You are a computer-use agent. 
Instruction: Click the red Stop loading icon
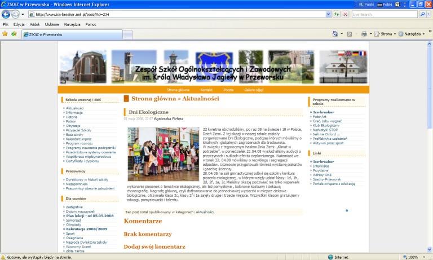click(345, 14)
